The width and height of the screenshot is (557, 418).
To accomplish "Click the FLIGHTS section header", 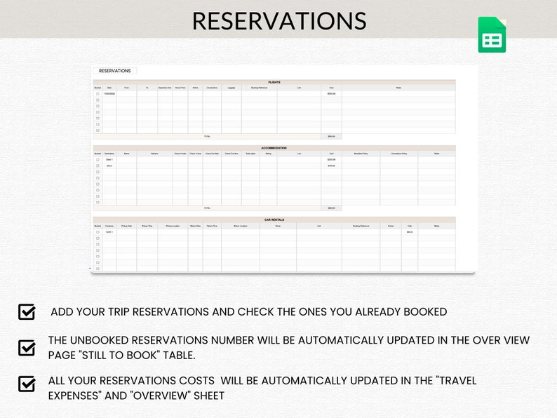I will pos(274,82).
